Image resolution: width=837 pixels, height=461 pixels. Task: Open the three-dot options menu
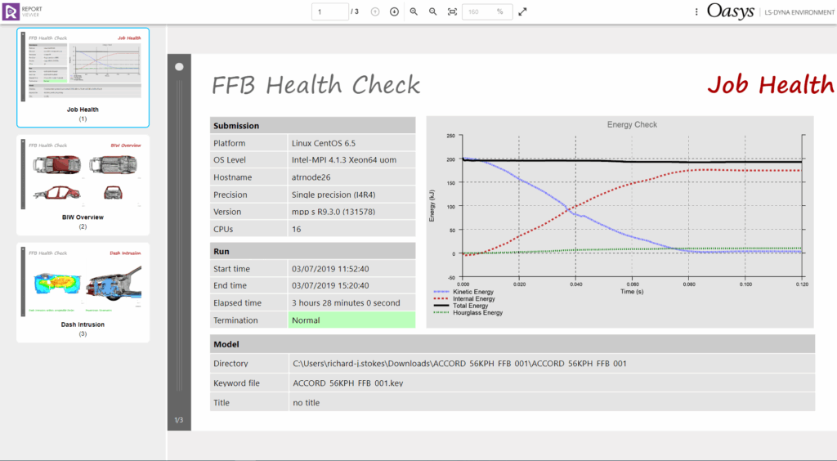pyautogui.click(x=696, y=11)
